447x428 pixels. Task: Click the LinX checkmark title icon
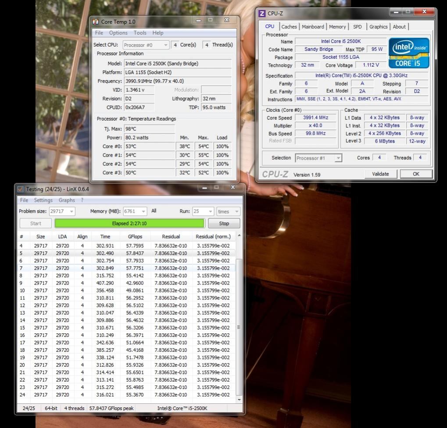(20, 189)
